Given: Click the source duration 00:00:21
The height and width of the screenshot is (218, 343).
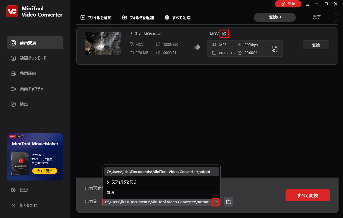Looking at the screenshot, I should coord(169,53).
